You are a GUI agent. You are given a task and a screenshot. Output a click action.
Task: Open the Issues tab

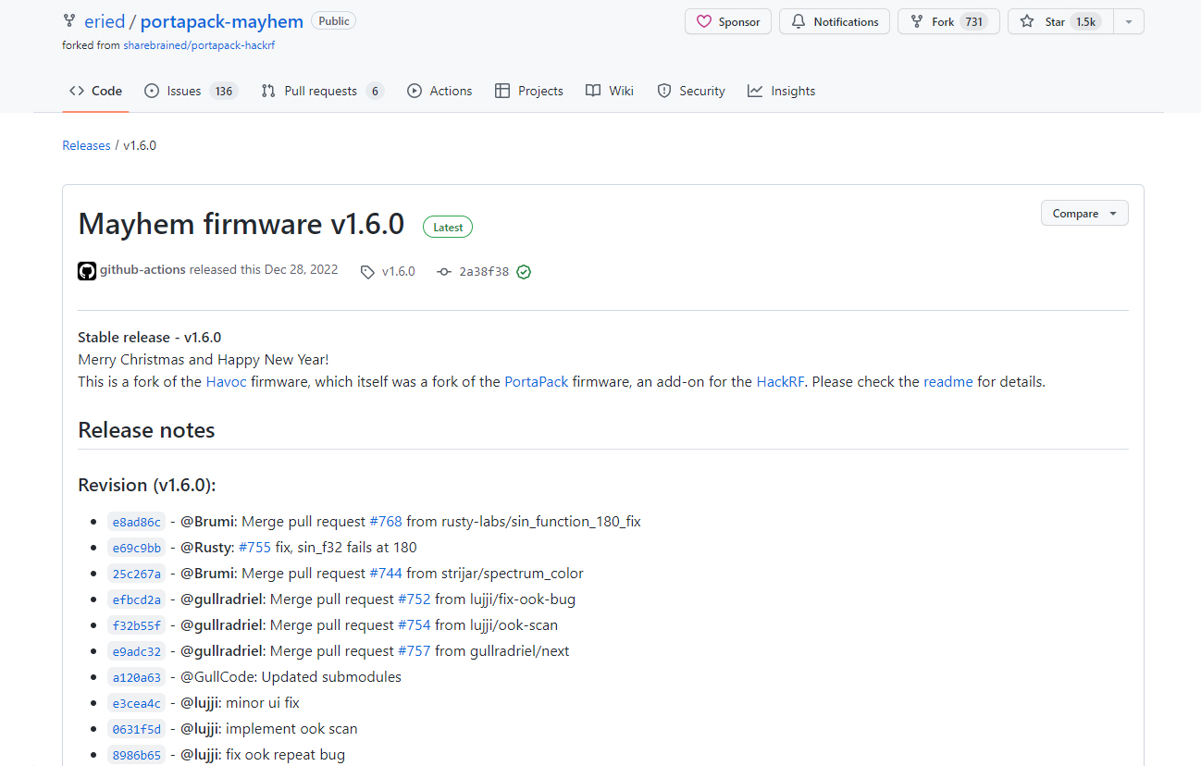(x=192, y=91)
